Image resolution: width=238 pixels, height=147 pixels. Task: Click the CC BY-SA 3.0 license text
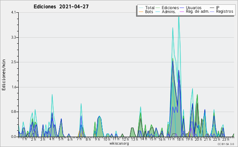tap(226, 144)
